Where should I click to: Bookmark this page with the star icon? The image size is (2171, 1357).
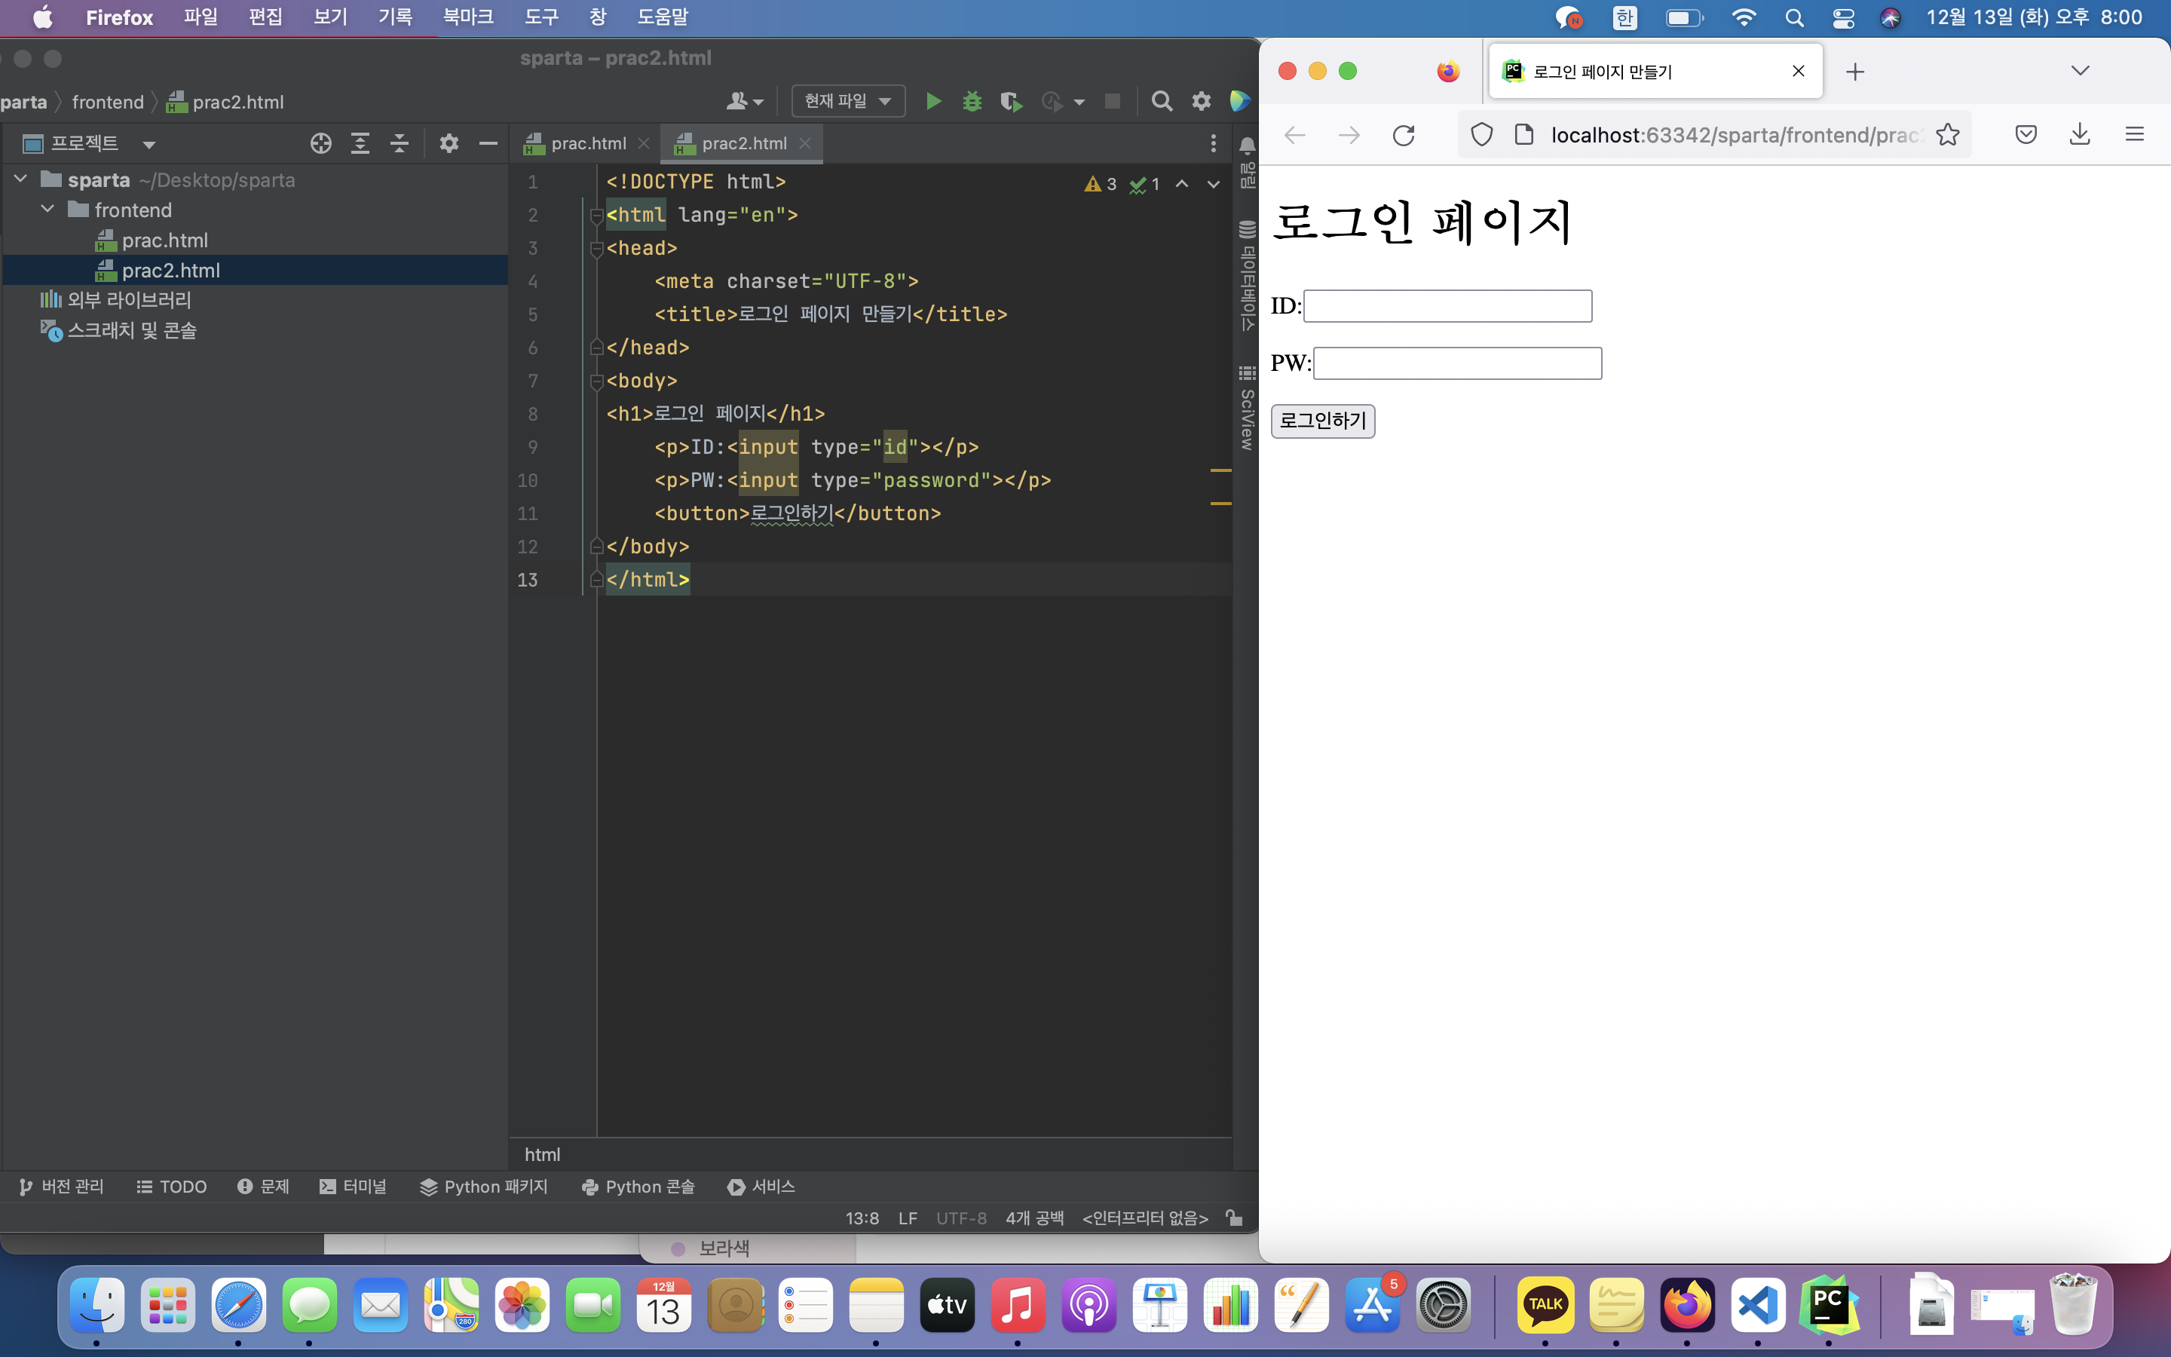(1946, 135)
